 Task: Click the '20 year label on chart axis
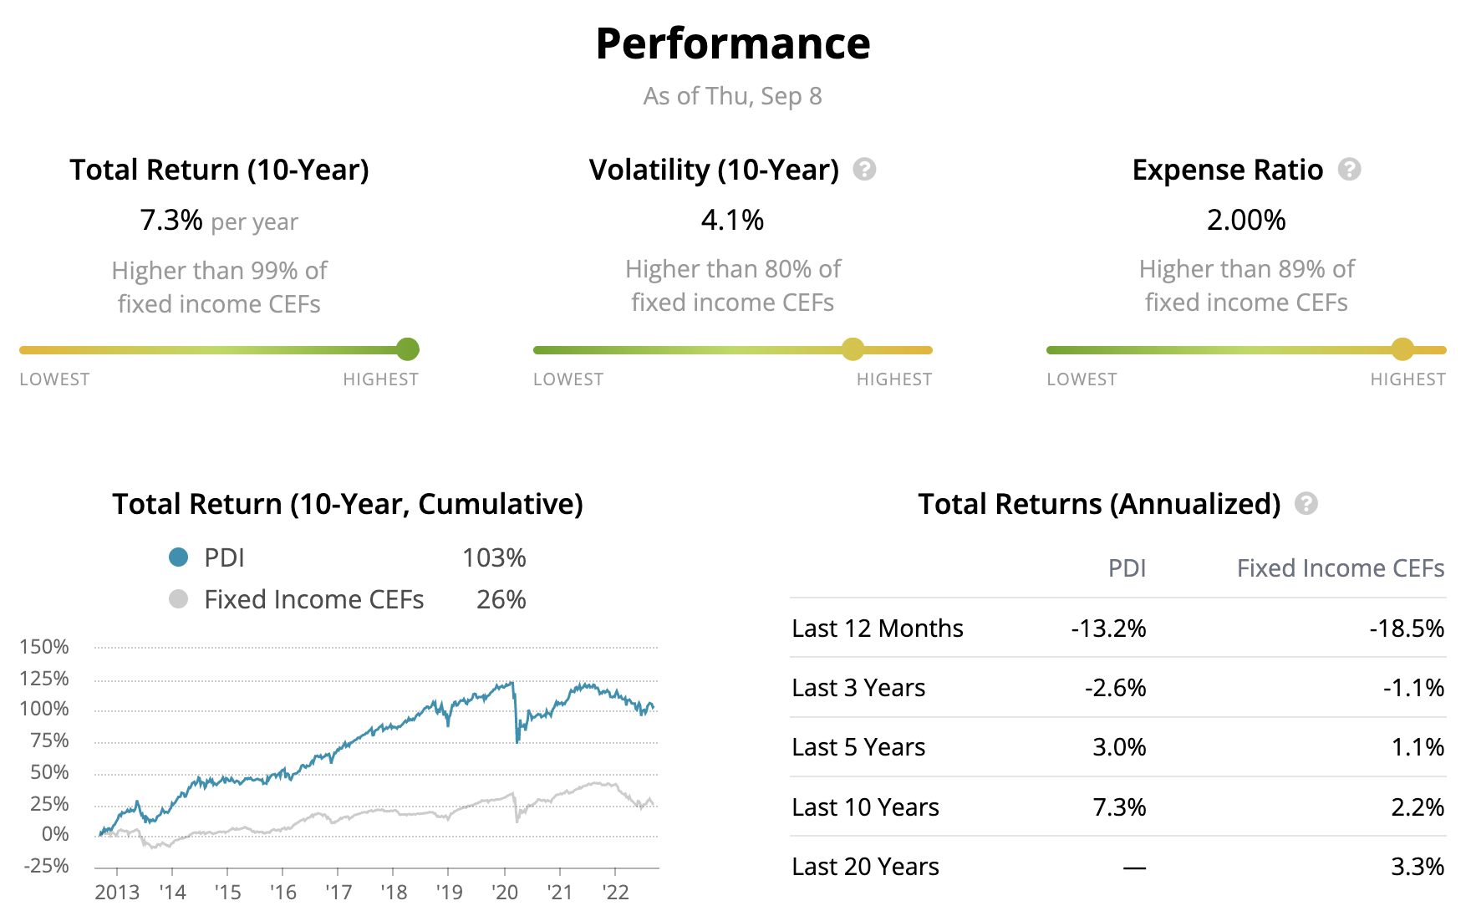coord(504,893)
